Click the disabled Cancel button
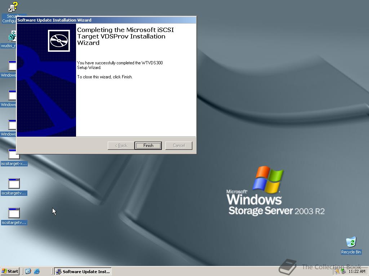369x276 pixels. click(179, 146)
